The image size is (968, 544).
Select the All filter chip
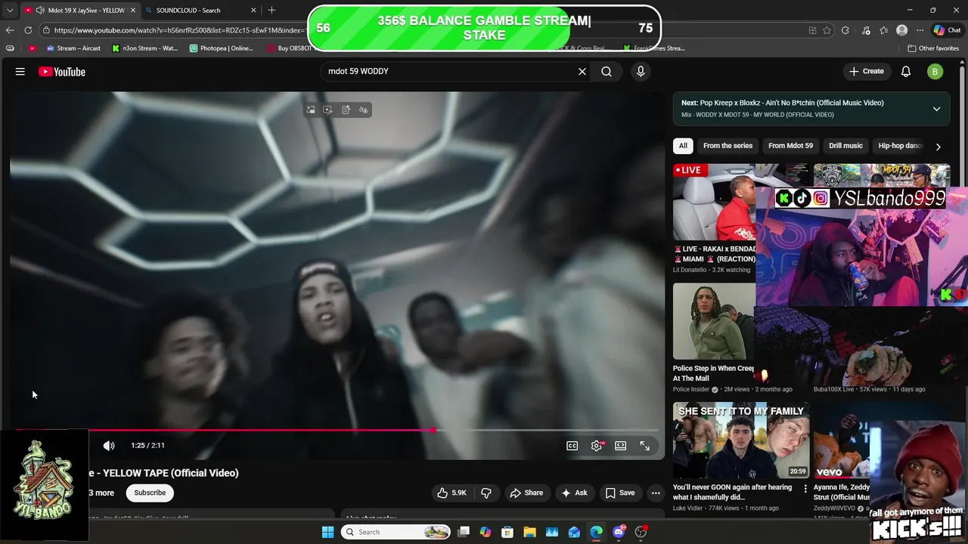click(683, 146)
